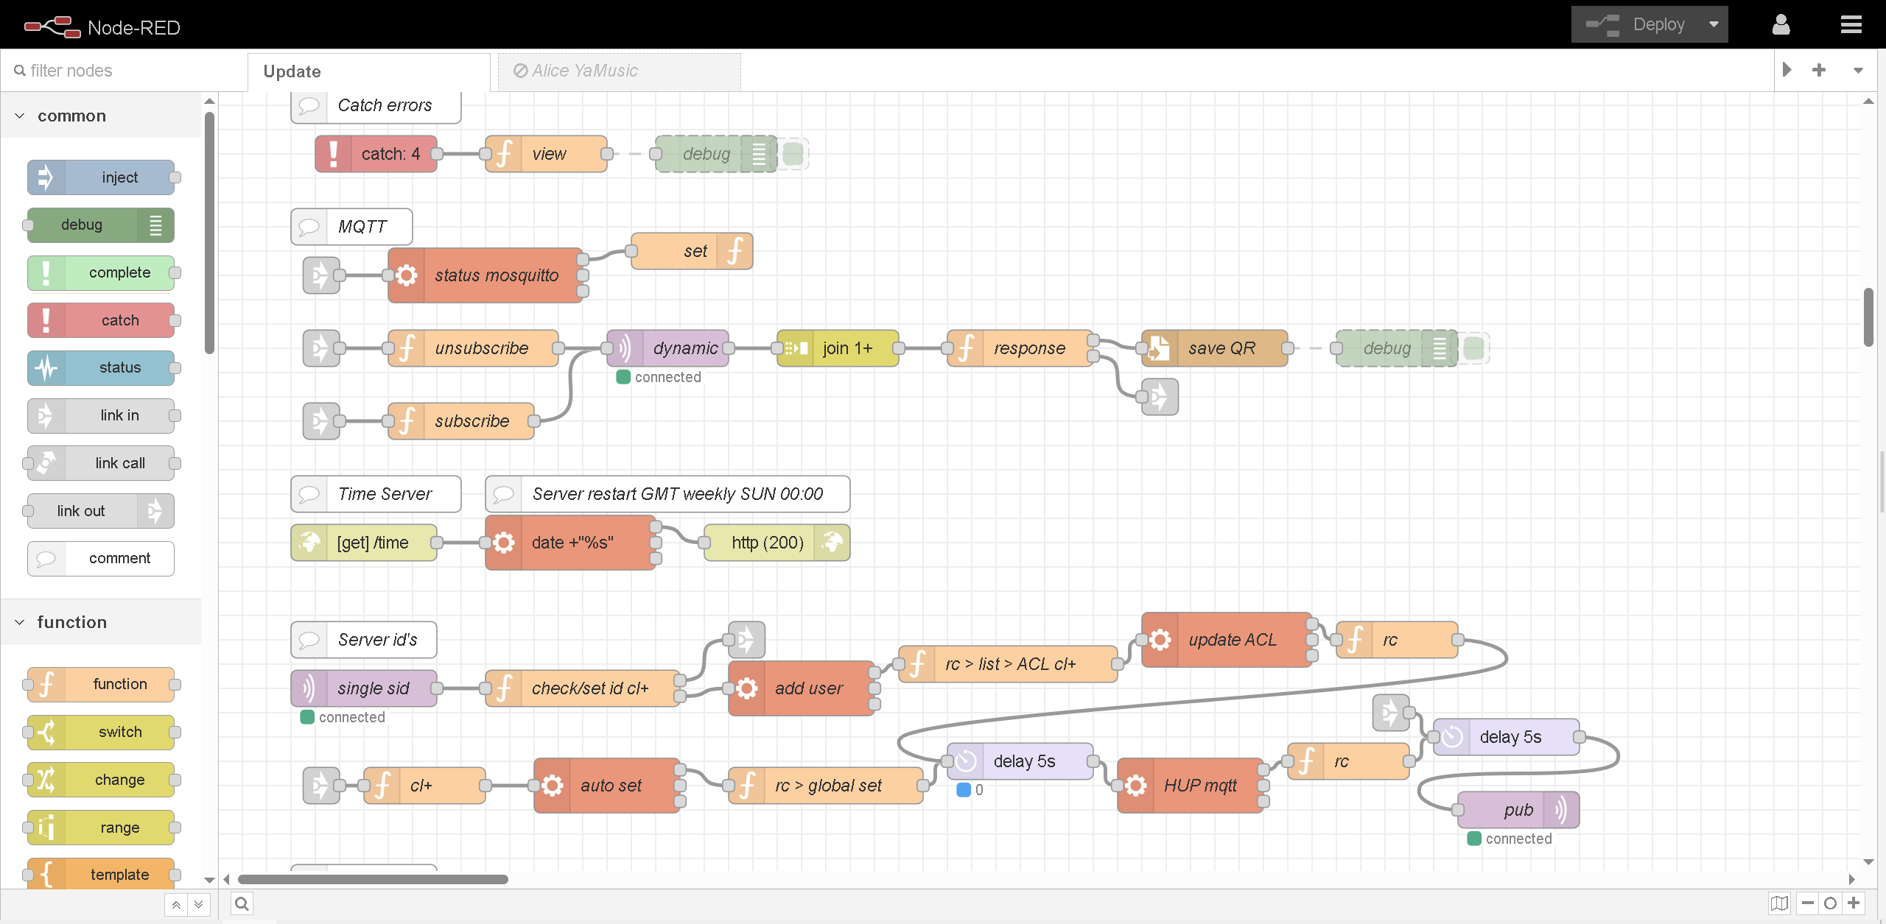Open the flow tabs list dropdown
This screenshot has width=1886, height=924.
pyautogui.click(x=1858, y=70)
